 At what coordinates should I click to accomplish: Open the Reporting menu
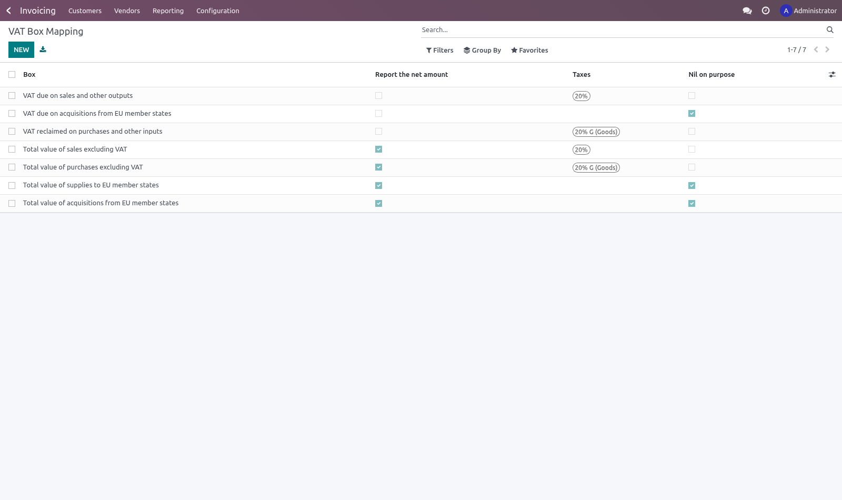click(168, 11)
